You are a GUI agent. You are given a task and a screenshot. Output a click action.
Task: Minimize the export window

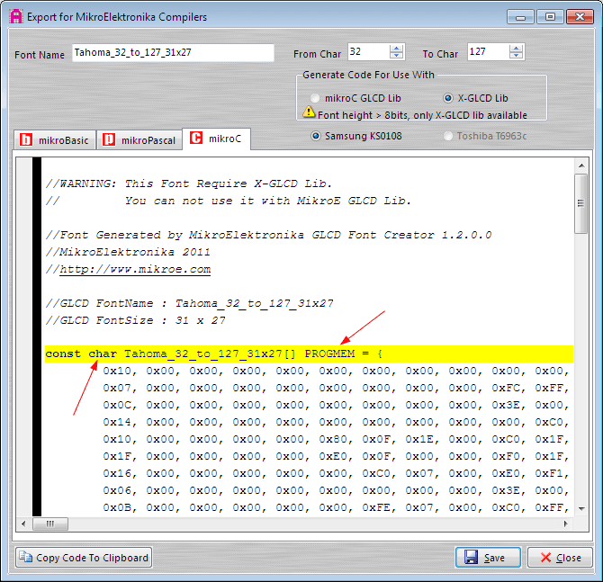click(520, 17)
